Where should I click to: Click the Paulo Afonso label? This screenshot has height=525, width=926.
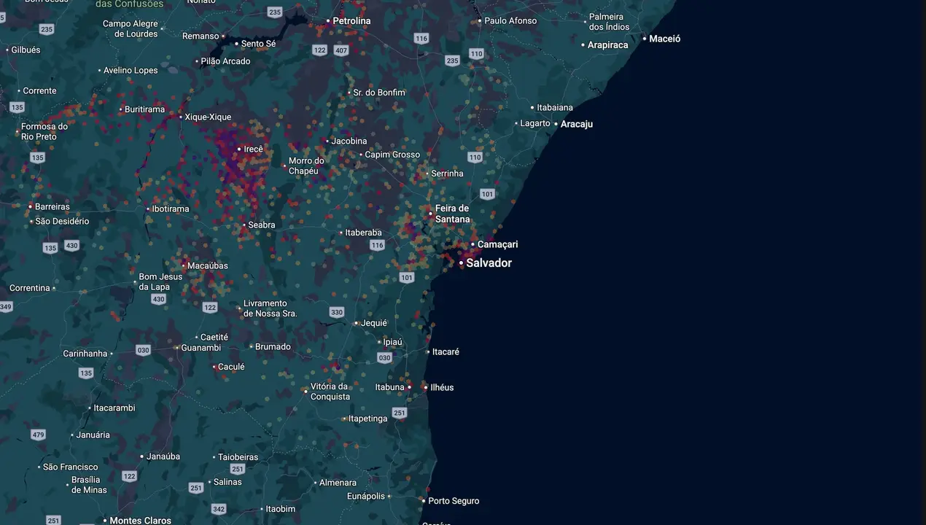tap(510, 21)
